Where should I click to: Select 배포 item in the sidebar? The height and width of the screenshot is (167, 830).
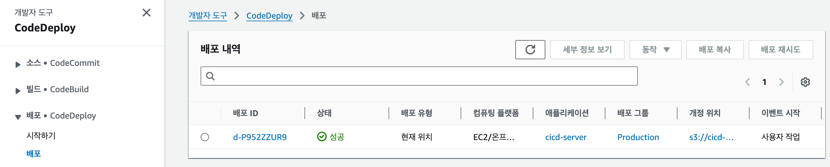click(34, 154)
